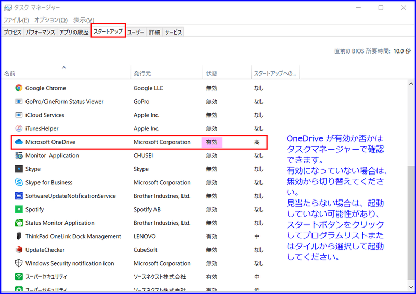Viewport: 416px width, 294px height.
Task: Click the Google LLC publisher cell
Action: (x=148, y=88)
